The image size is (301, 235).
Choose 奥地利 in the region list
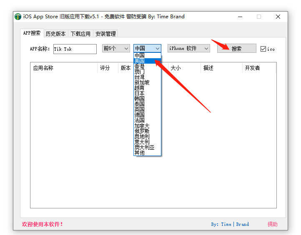pyautogui.click(x=147, y=136)
